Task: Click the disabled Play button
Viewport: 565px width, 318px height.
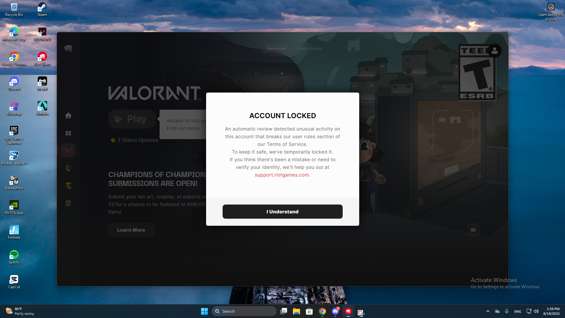Action: tap(132, 119)
